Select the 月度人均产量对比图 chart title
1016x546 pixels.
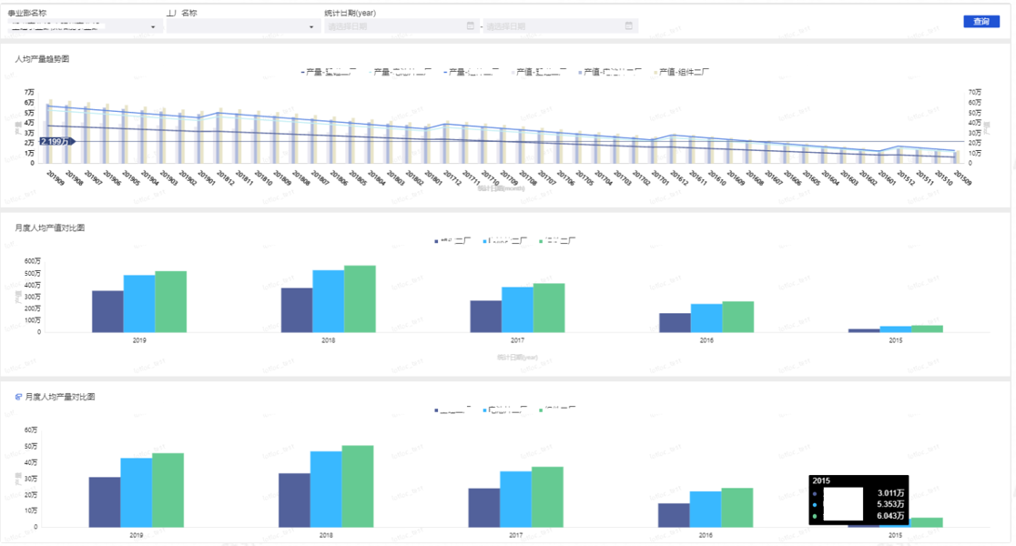(x=60, y=397)
